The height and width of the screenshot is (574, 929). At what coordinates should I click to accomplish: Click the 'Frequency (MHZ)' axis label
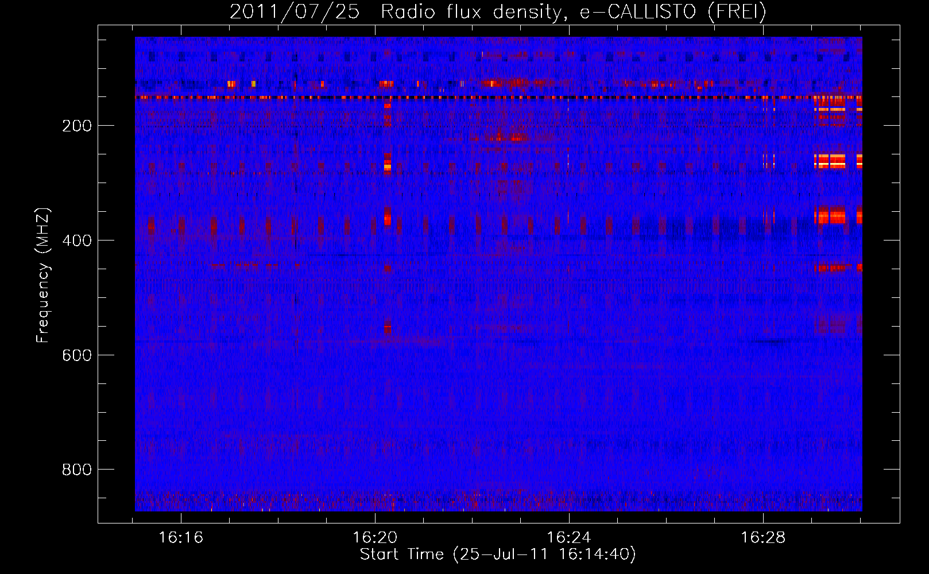43,276
